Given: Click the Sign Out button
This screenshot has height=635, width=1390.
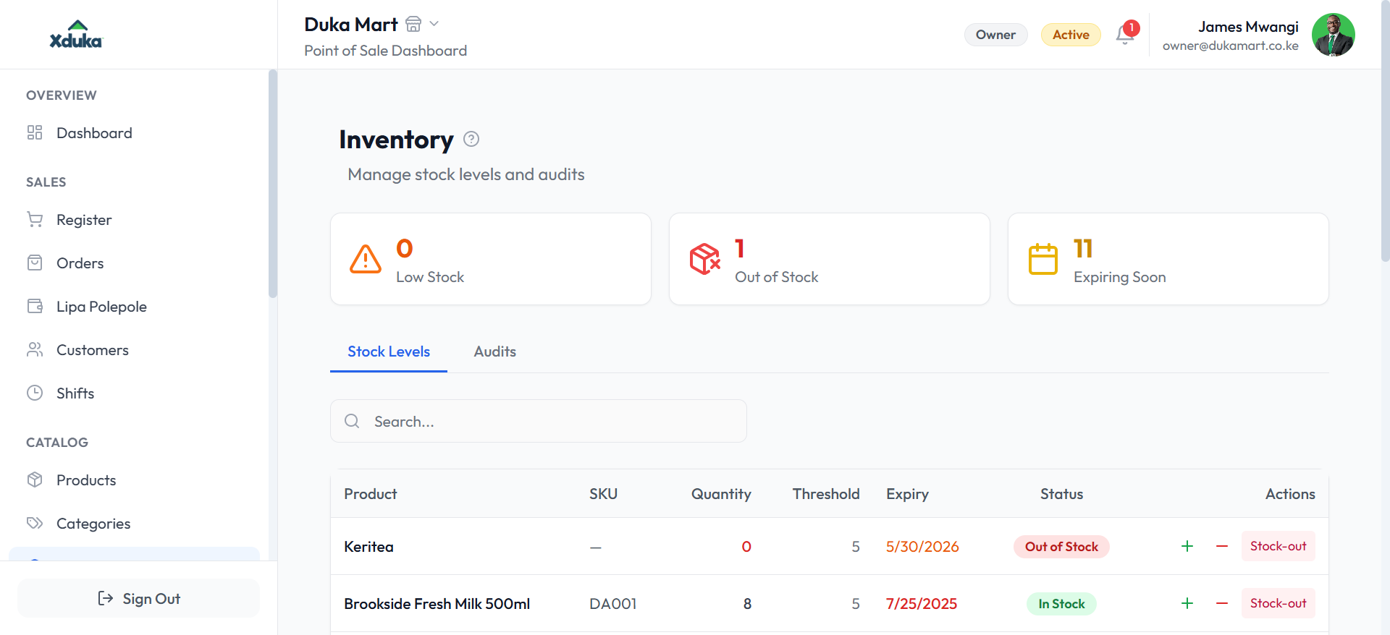Looking at the screenshot, I should (138, 598).
